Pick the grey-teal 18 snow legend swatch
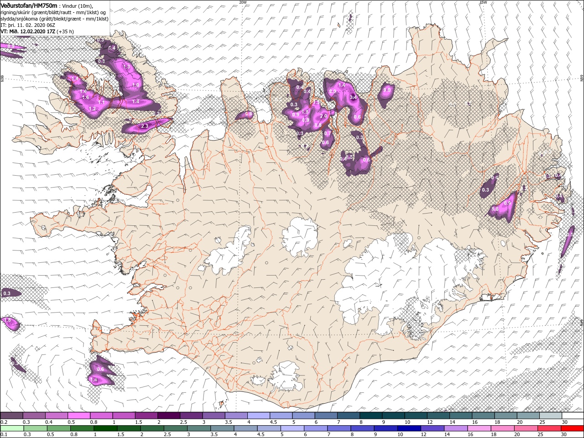584x438 pixels. [x=506, y=416]
